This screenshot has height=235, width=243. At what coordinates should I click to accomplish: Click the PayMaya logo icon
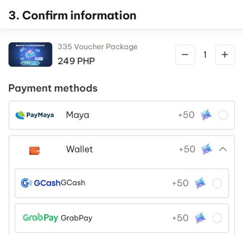click(35, 115)
